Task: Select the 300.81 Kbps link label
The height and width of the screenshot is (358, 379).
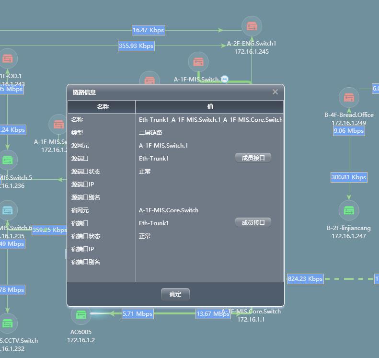Action: 349,177
